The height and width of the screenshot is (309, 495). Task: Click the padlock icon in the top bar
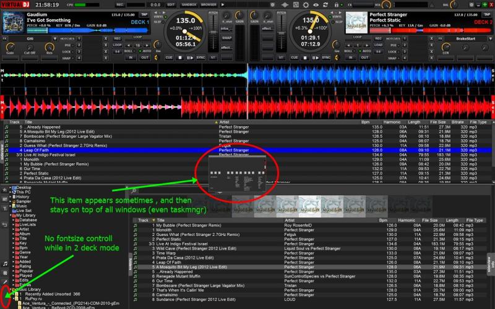[337, 5]
